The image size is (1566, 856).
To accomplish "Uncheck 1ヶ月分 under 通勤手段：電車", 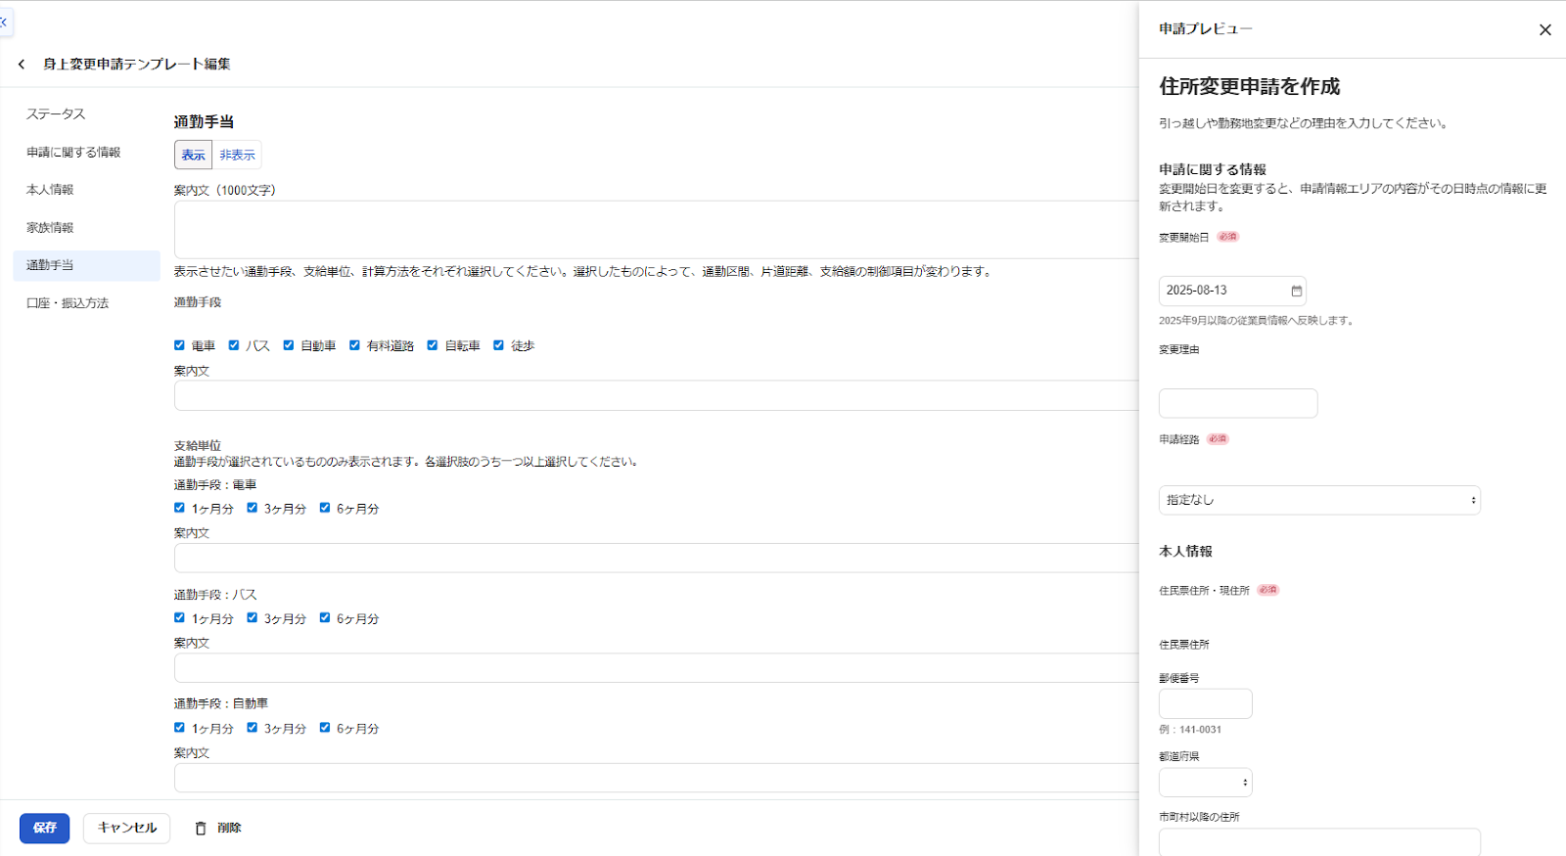I will (179, 508).
